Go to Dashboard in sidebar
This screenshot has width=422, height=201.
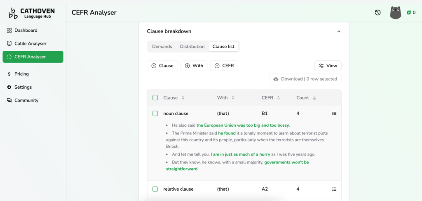[33, 30]
